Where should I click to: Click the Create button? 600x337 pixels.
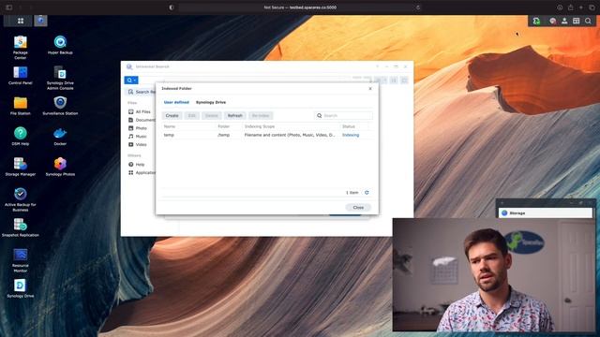[172, 115]
